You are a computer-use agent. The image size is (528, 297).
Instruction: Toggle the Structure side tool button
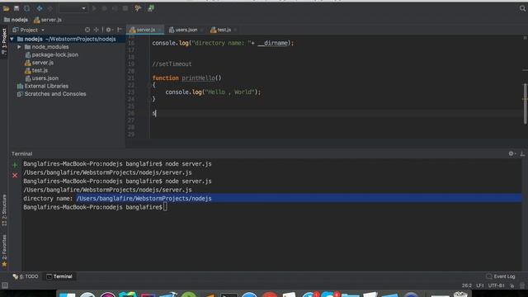4,210
